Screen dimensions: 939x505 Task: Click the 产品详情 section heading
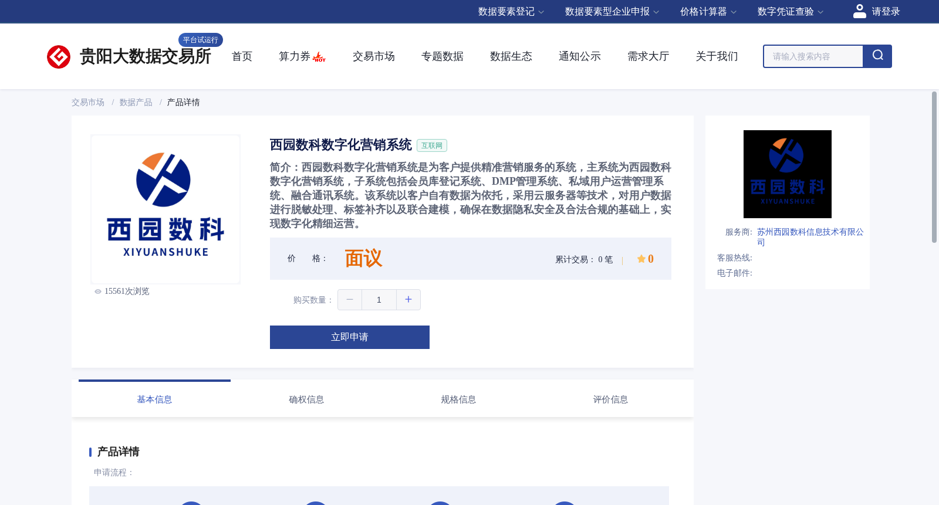click(x=118, y=452)
